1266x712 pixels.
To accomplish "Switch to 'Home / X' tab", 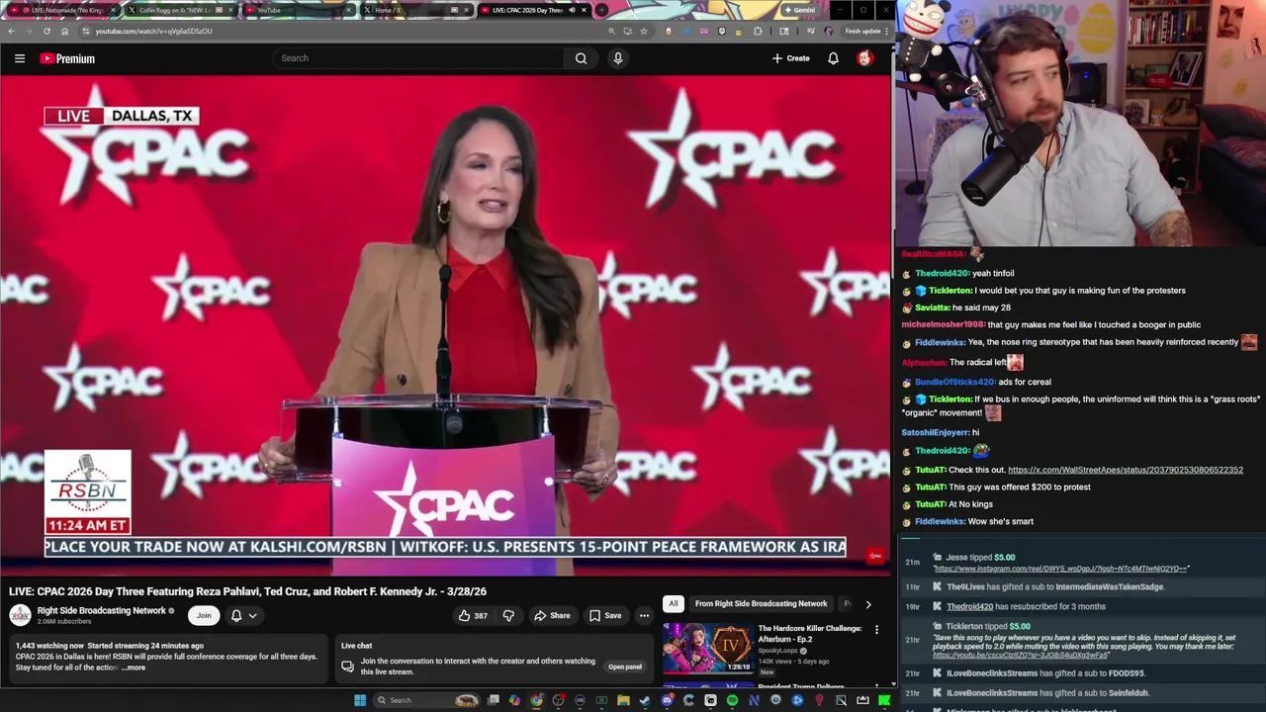I will [415, 10].
